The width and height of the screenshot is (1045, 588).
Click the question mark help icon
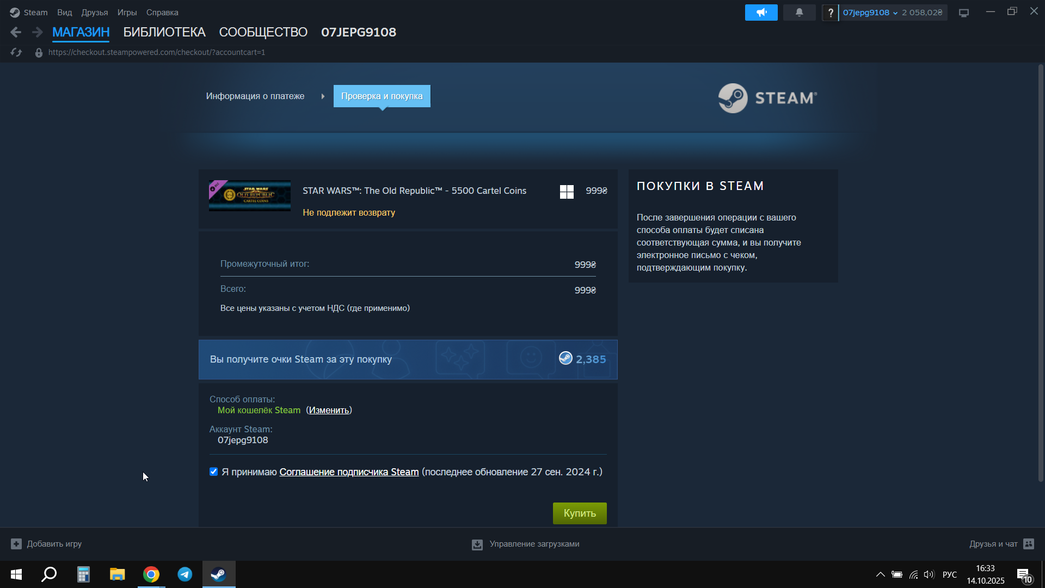tap(830, 13)
